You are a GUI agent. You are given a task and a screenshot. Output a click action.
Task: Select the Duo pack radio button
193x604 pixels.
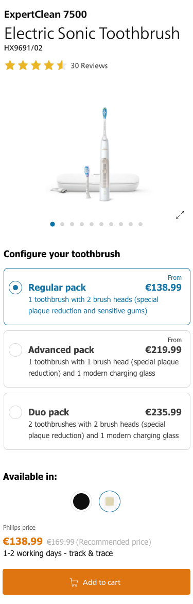point(15,412)
